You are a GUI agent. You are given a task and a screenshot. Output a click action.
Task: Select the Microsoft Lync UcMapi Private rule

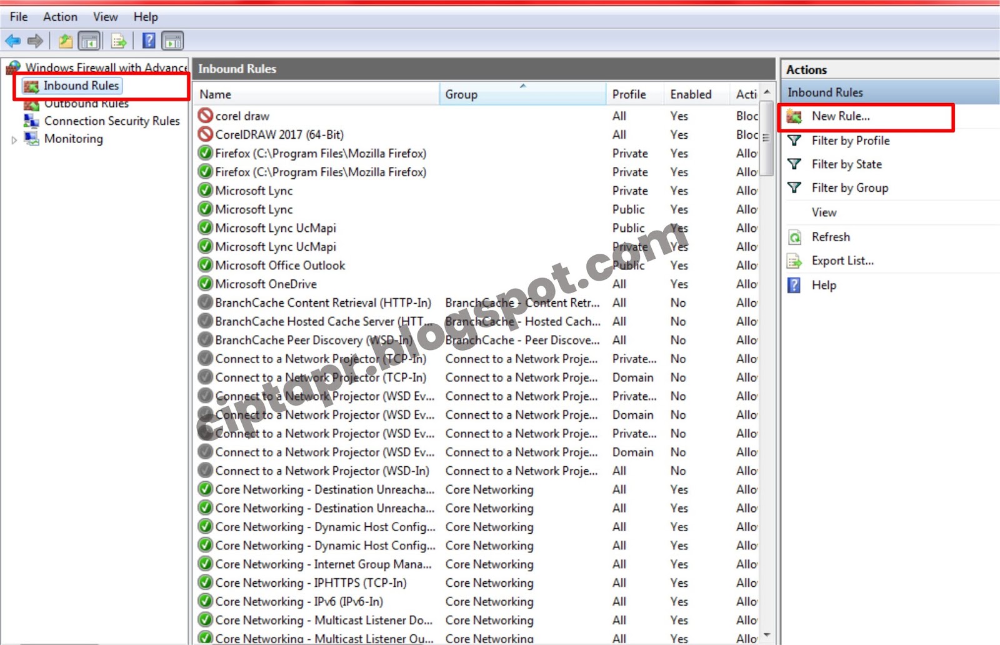point(478,247)
